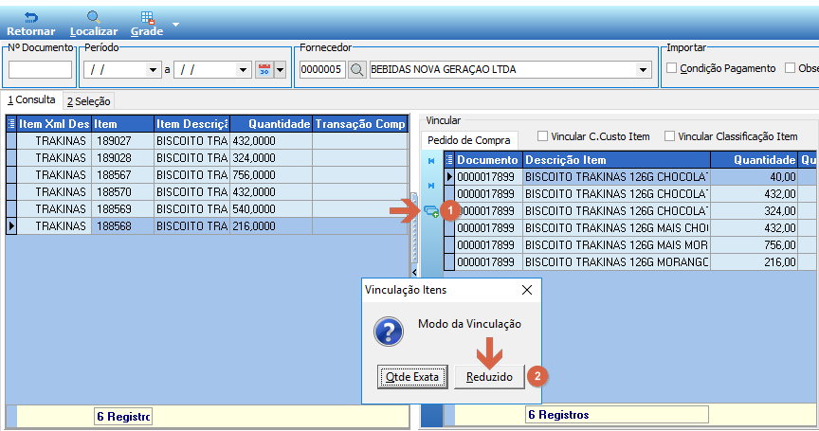
Task: Check Vincular C.Custo Item
Action: coord(543,136)
